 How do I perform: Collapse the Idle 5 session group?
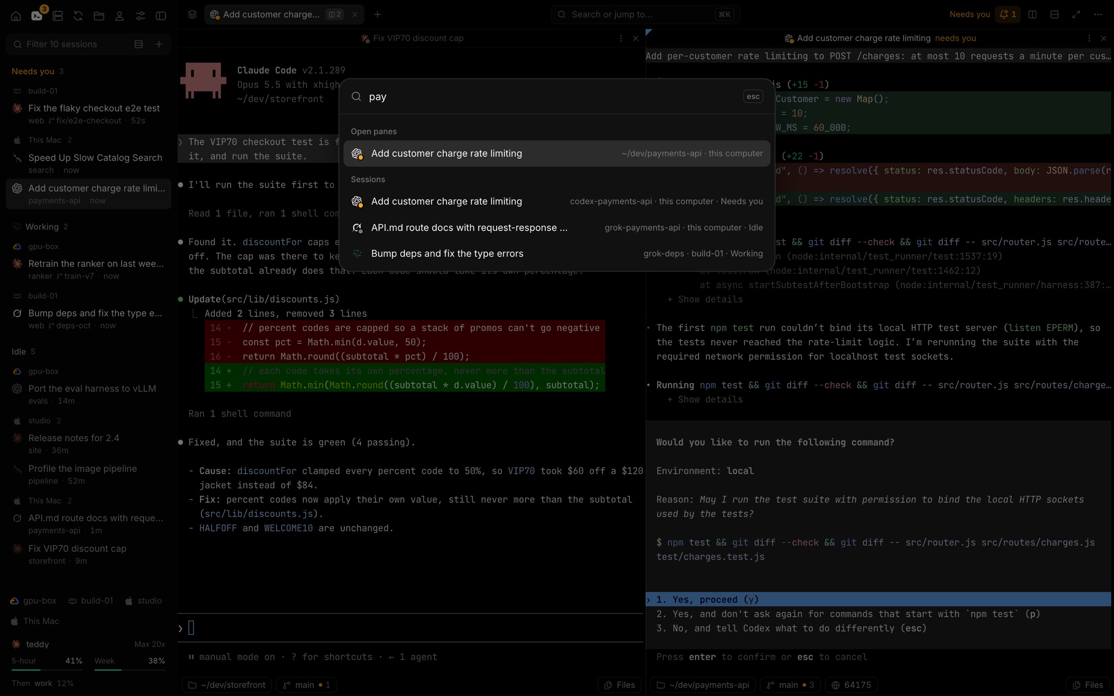(x=23, y=351)
